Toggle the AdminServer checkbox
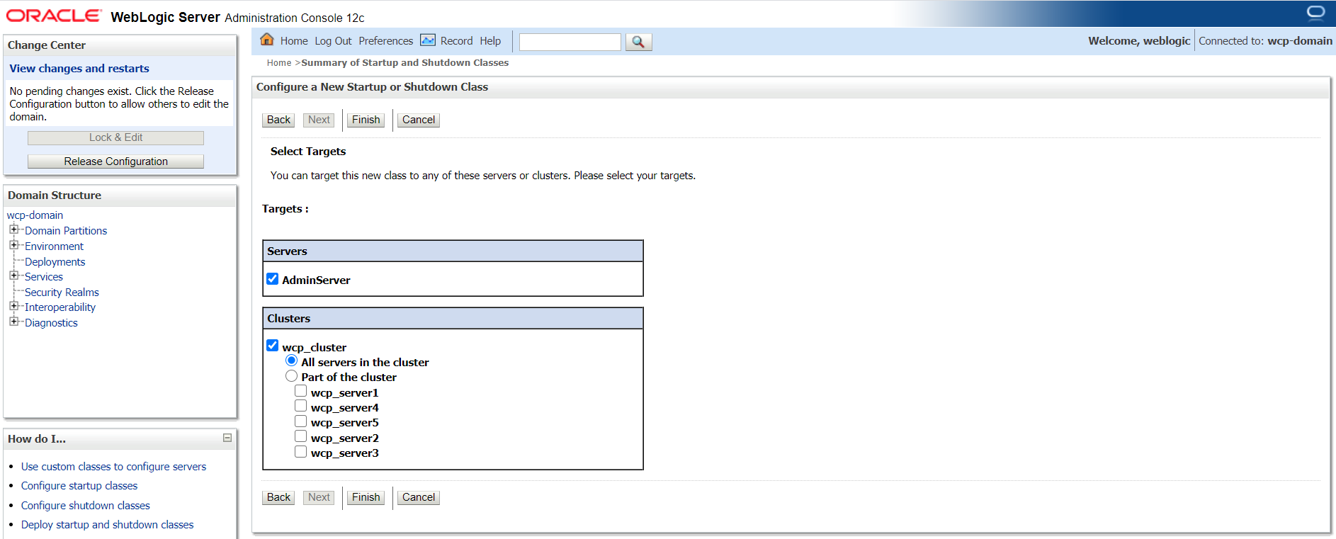This screenshot has width=1336, height=539. coord(273,278)
